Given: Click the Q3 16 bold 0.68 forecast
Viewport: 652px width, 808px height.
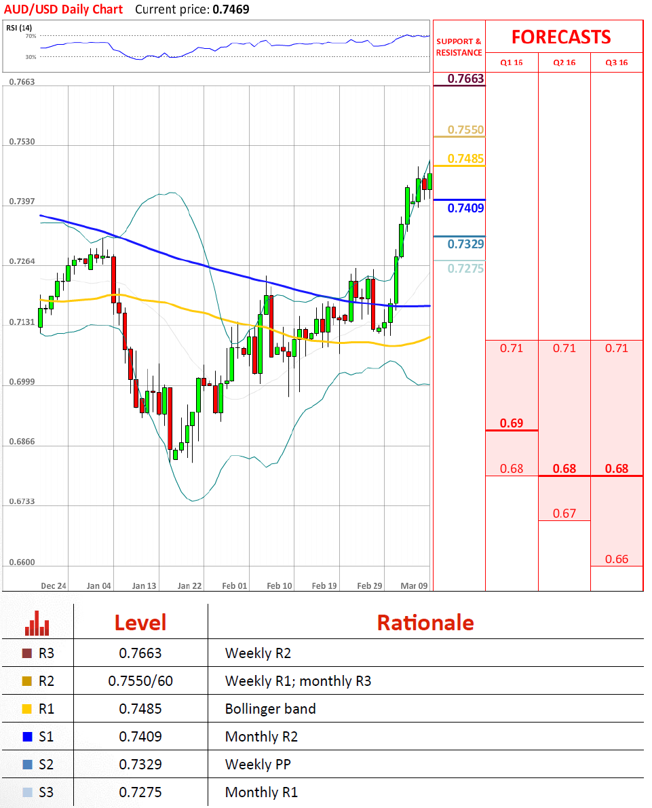Looking at the screenshot, I should [617, 468].
